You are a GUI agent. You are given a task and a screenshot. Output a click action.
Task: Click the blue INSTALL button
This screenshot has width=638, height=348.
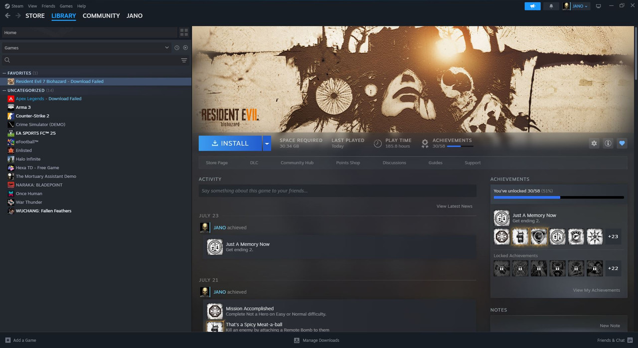click(x=230, y=143)
